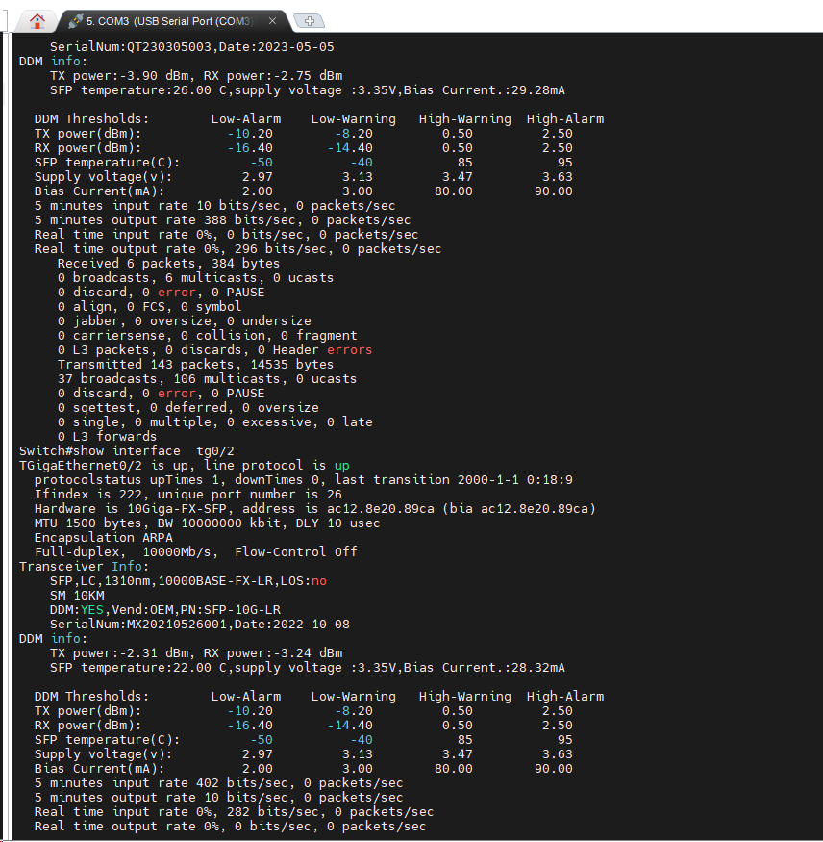The height and width of the screenshot is (842, 823).
Task: Click the 'Transceiver Info:' heading
Action: tap(84, 567)
